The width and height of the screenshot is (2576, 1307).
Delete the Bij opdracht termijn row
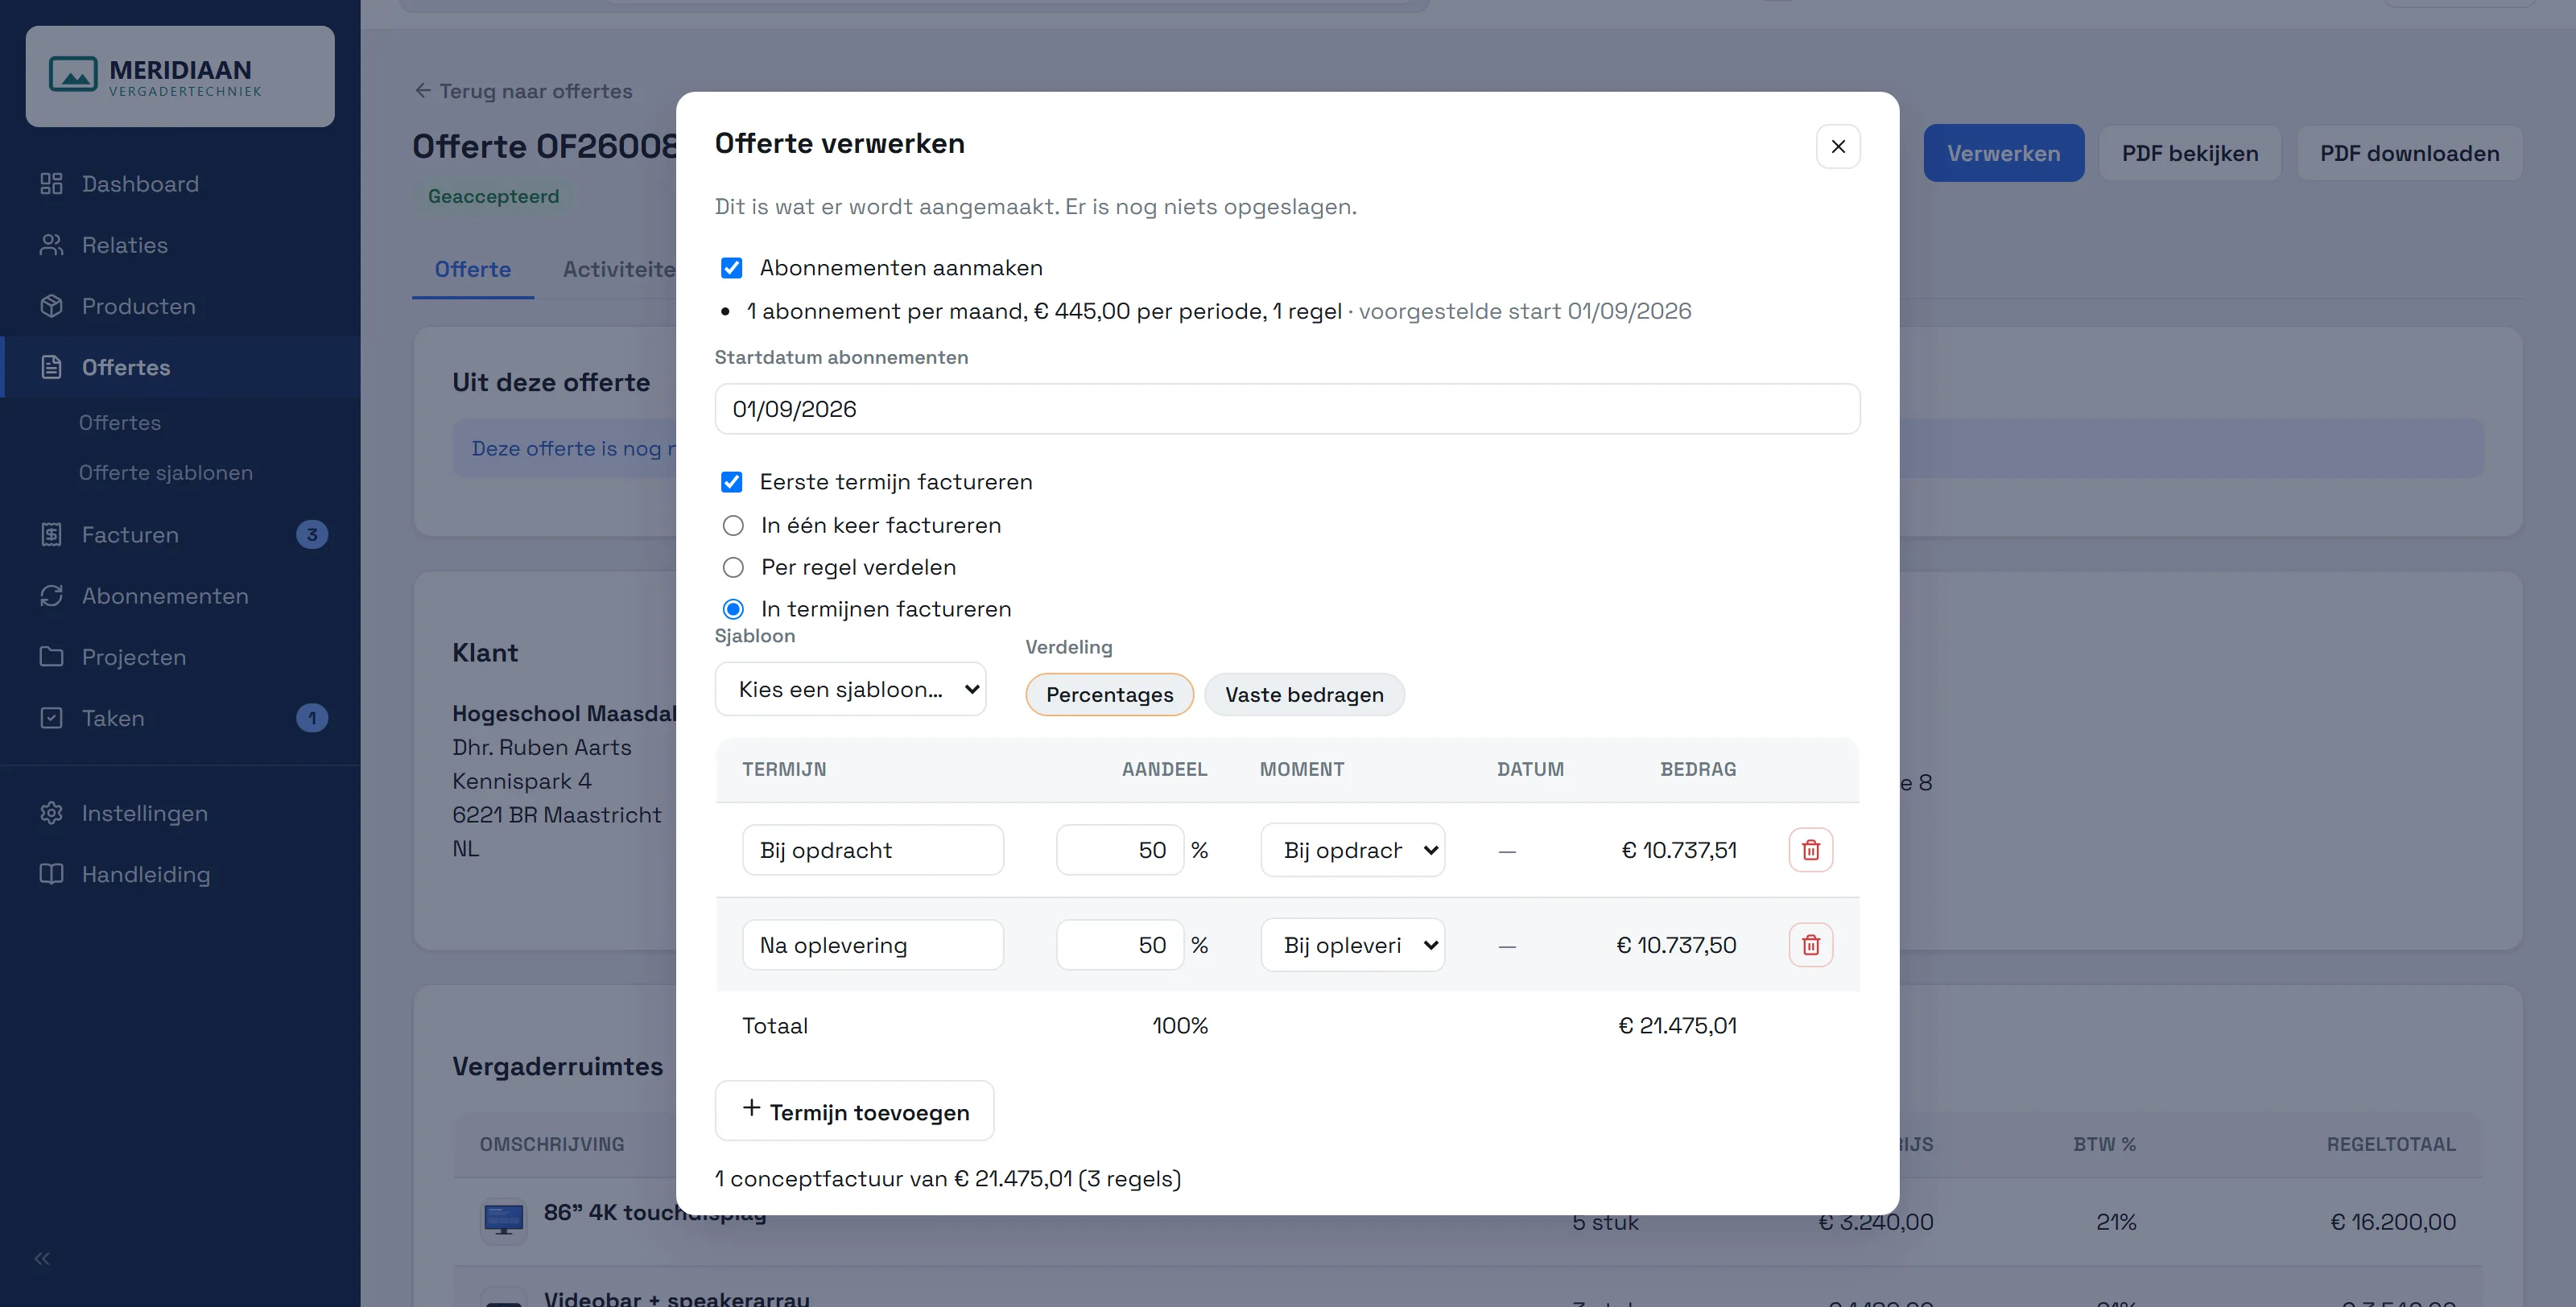[1810, 850]
